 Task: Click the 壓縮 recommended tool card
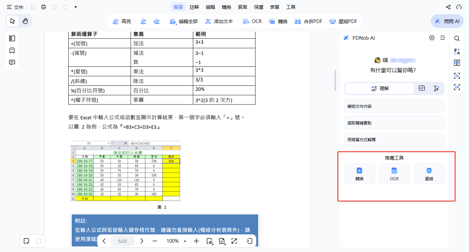pos(429,174)
